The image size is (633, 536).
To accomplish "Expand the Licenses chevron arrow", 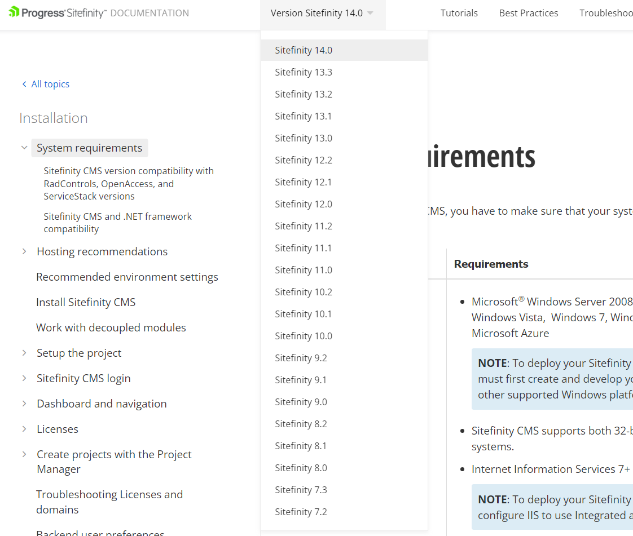I will point(24,429).
